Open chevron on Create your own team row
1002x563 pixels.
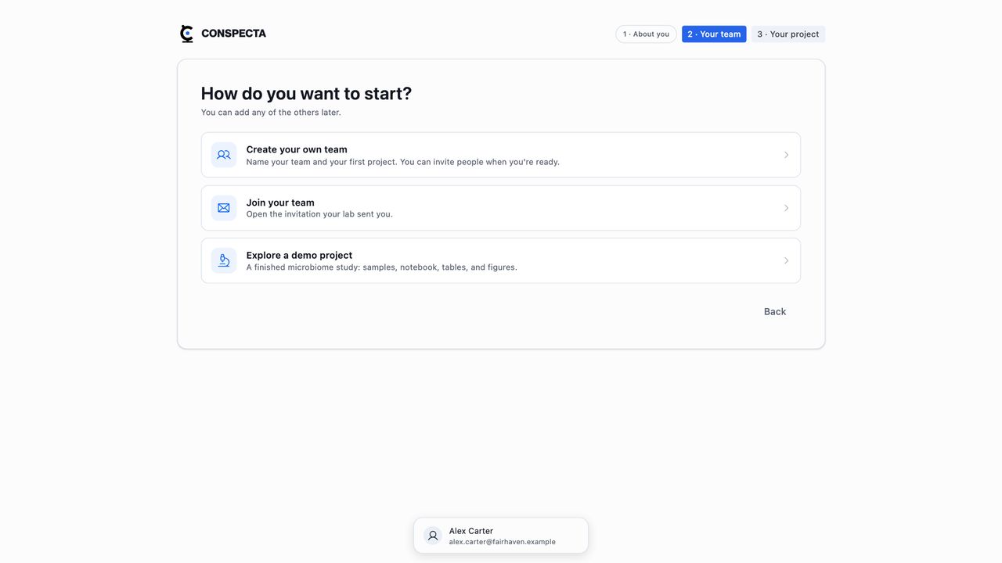tap(786, 155)
